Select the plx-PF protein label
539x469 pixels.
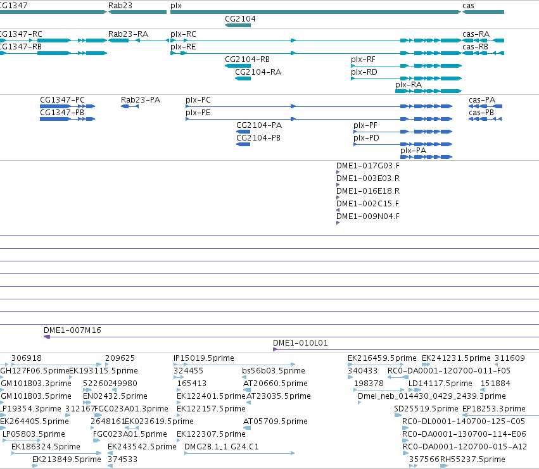point(365,125)
